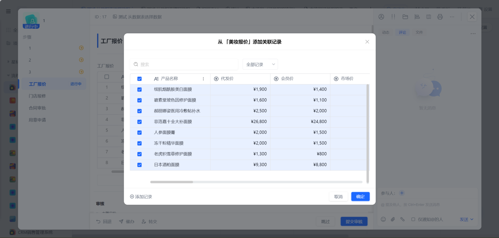Screen dimensions: 499x238
Task: Expand the 发送 options chevron
Action: pyautogui.click(x=472, y=219)
